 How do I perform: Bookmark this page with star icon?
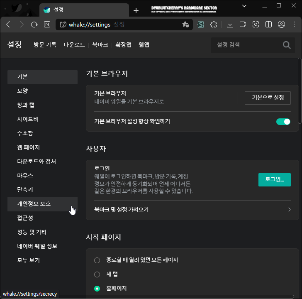point(186,25)
